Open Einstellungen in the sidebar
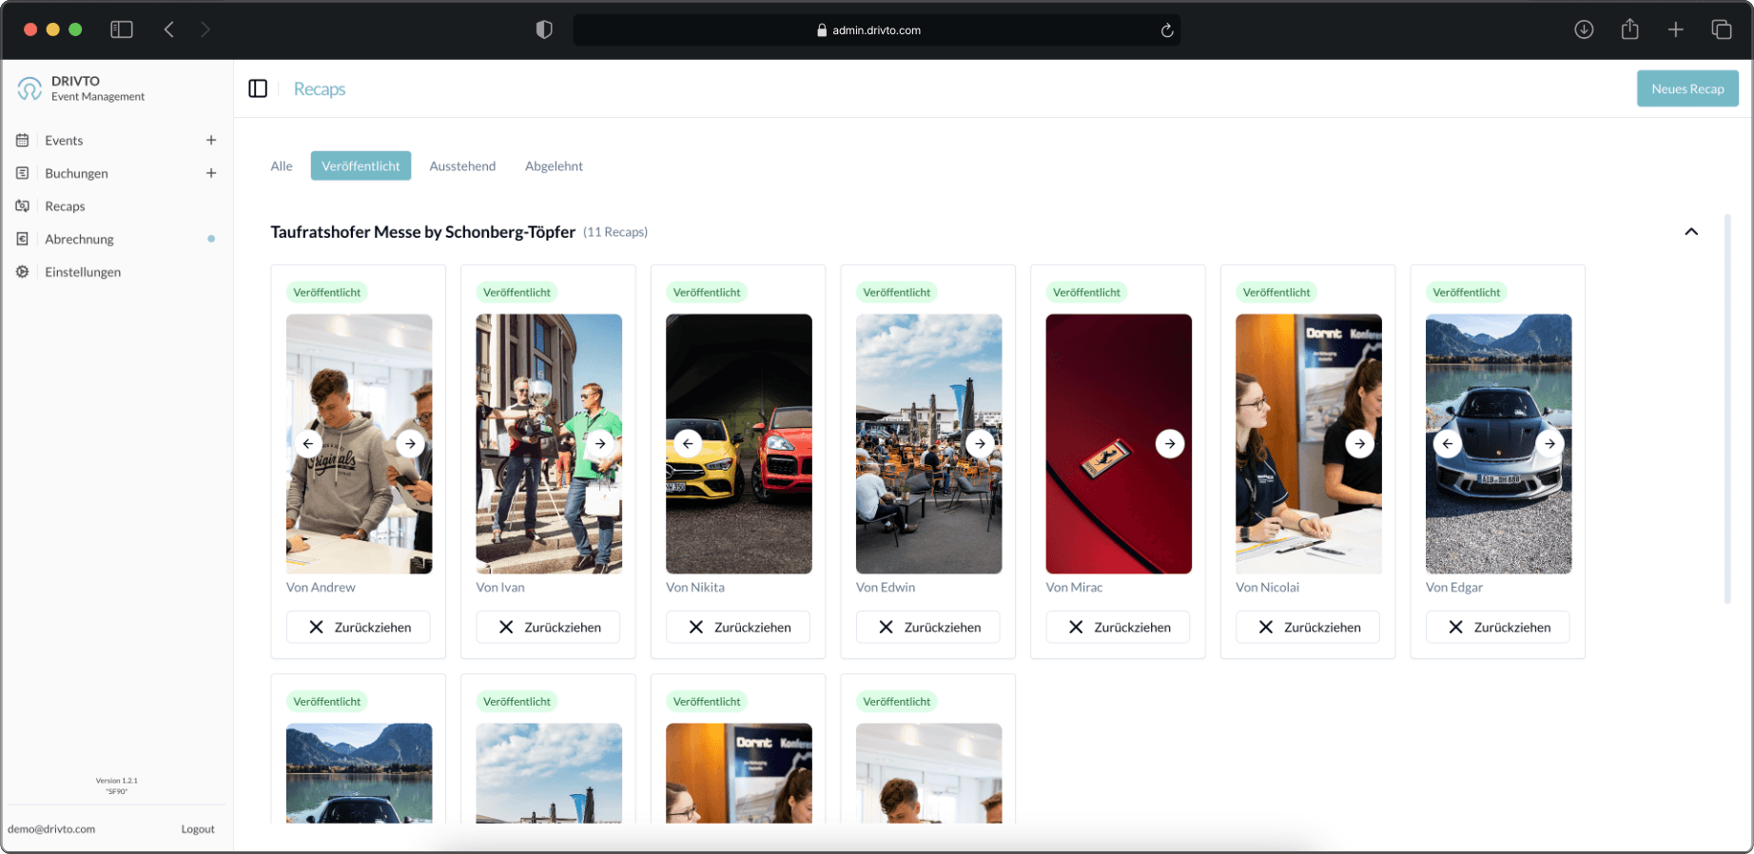This screenshot has height=854, width=1754. coord(83,272)
